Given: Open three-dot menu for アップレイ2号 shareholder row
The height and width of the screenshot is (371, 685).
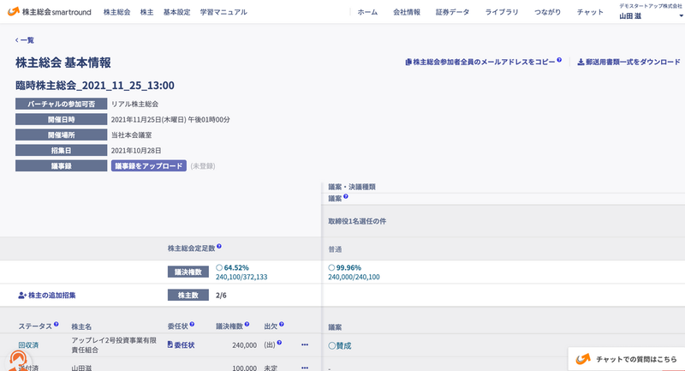Looking at the screenshot, I should [304, 345].
